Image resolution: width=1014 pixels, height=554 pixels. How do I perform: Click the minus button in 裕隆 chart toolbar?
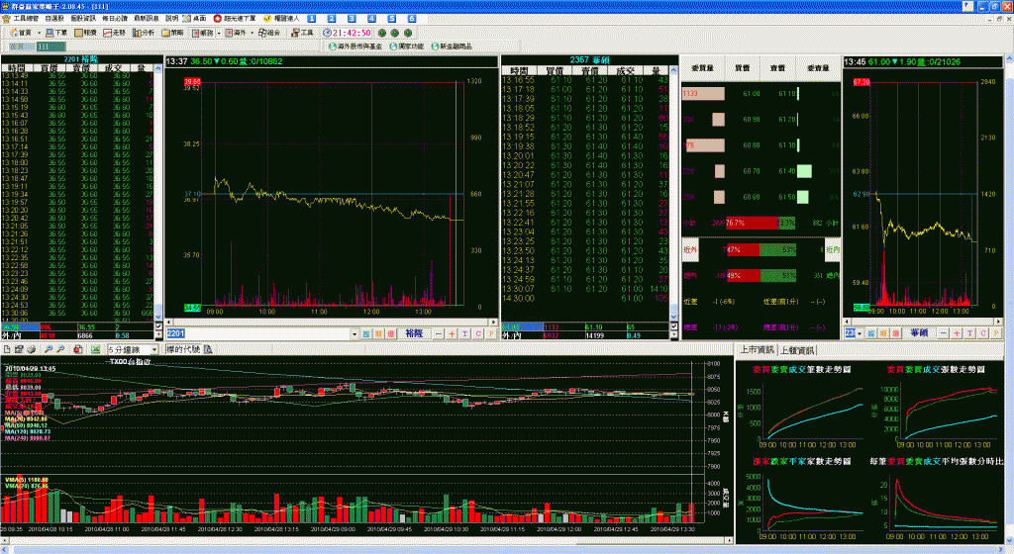click(x=439, y=333)
